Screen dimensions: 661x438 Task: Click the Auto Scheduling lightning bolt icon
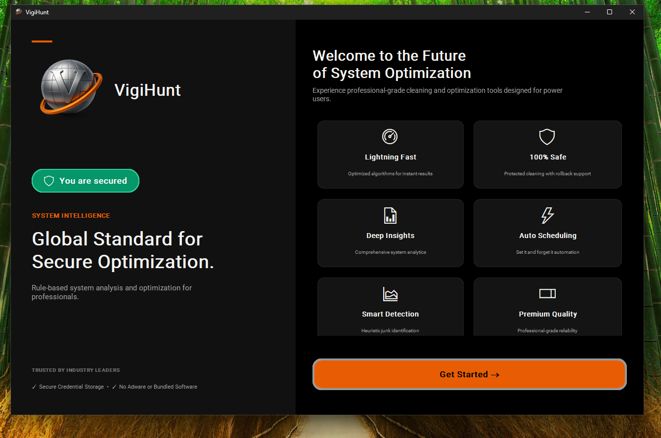tap(547, 215)
